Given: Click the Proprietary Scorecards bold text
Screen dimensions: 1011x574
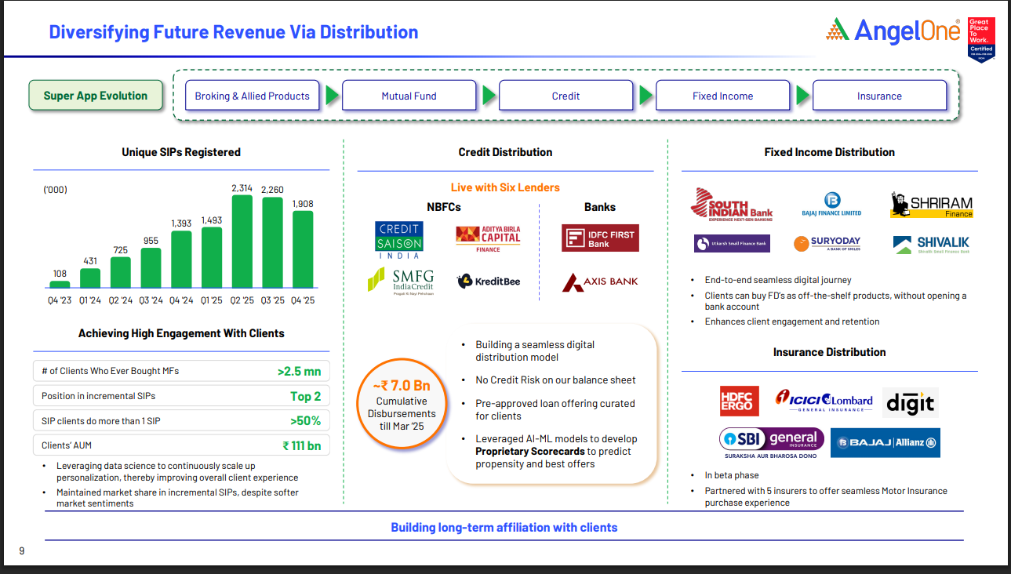Looking at the screenshot, I should tap(529, 451).
